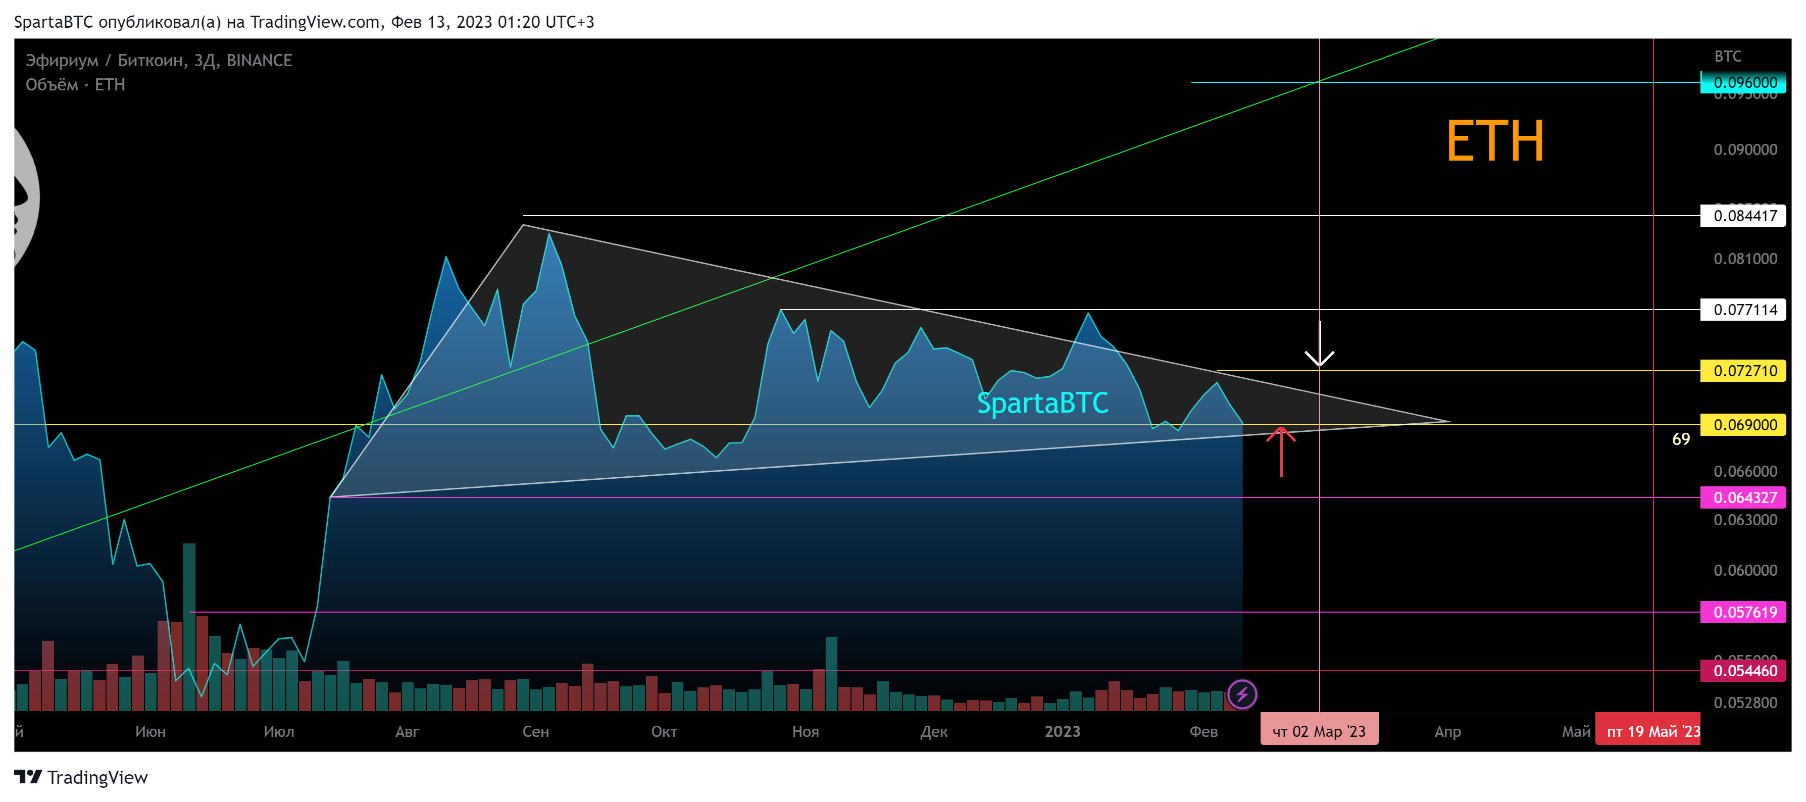Click the purple lightning bolt icon
Viewport: 1806px width, 802px height.
pyautogui.click(x=1241, y=694)
